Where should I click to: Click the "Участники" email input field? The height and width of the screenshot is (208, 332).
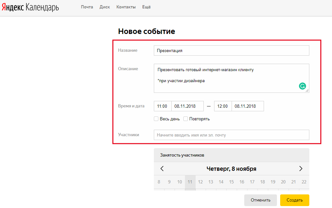point(231,135)
